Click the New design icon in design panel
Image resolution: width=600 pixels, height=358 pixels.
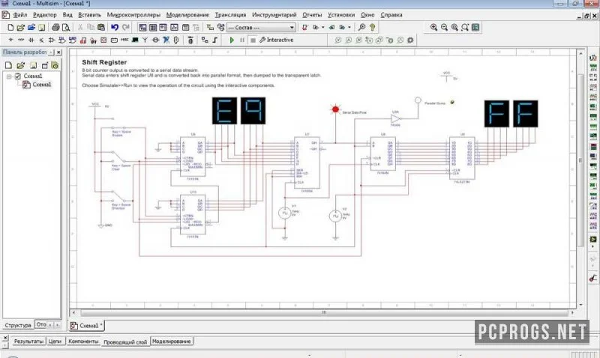[x=9, y=65]
